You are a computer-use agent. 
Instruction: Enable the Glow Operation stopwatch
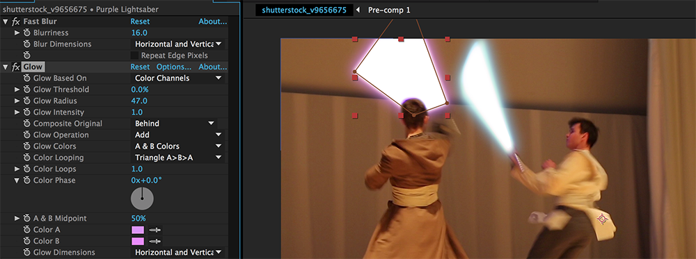click(x=26, y=135)
